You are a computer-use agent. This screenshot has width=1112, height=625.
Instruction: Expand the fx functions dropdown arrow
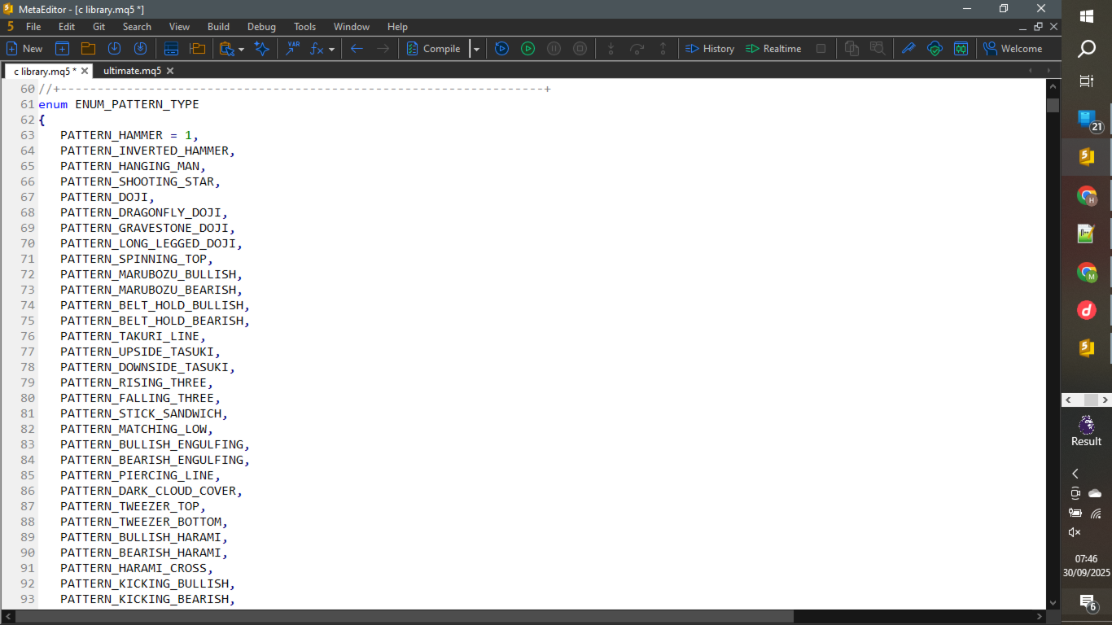[331, 50]
